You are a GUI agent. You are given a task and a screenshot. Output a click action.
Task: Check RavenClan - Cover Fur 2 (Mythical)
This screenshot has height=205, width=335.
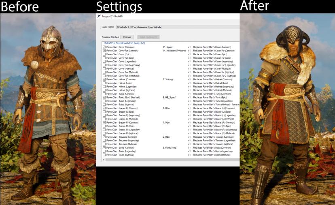point(104,76)
